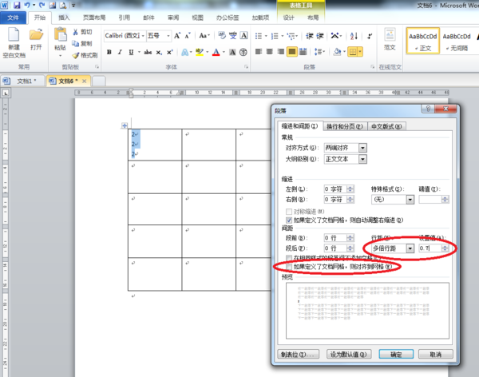Click Set As Default button
479x377 pixels.
[x=349, y=355]
